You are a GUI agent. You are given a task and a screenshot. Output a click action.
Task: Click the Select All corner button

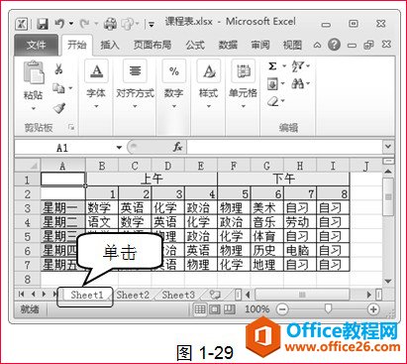pos(28,166)
